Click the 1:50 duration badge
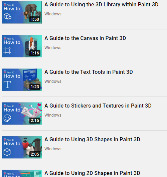 click(x=35, y=19)
